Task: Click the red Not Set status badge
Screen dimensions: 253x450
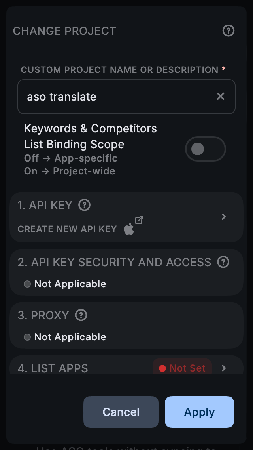Action: 182,368
